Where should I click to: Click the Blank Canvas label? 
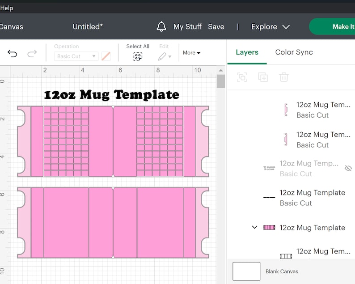(282, 271)
